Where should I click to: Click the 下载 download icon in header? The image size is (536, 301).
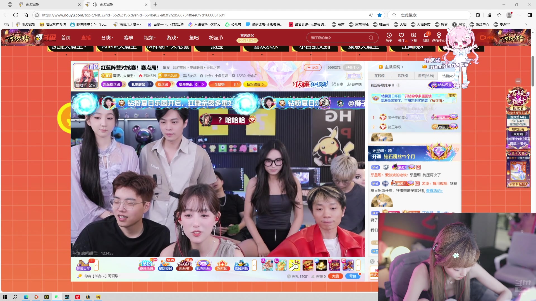(x=413, y=35)
